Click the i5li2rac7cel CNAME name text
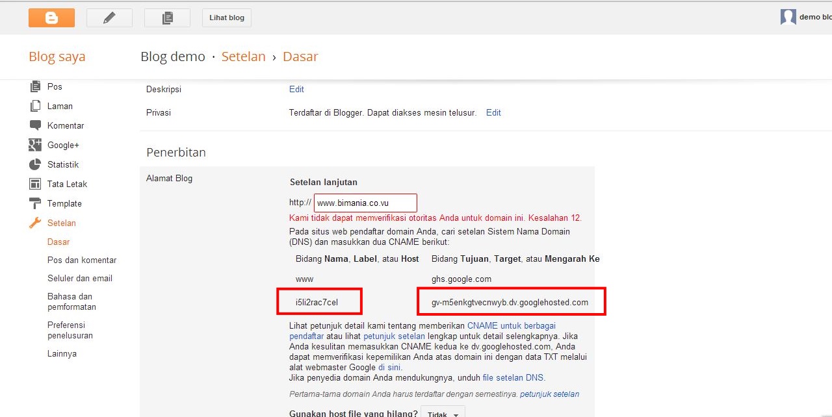 pos(317,302)
